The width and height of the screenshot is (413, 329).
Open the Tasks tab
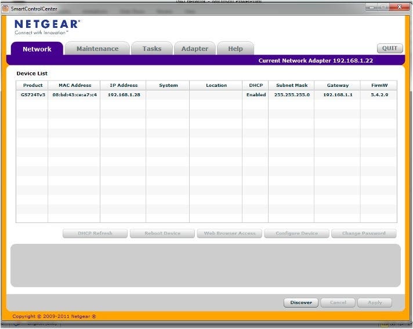[152, 49]
